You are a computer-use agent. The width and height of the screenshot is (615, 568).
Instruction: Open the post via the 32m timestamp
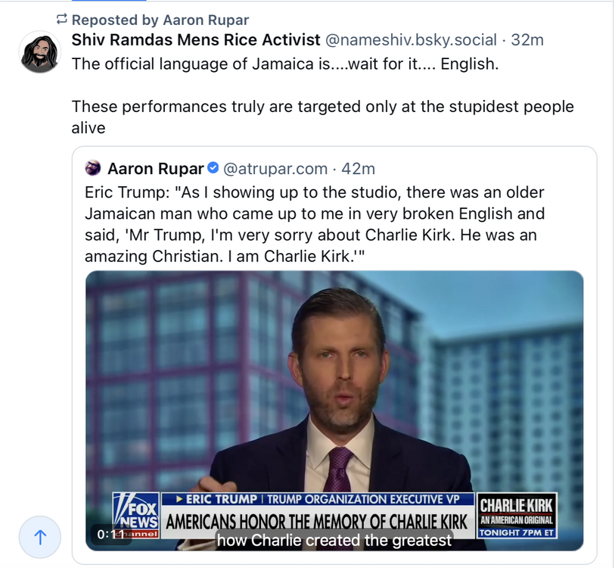coord(527,40)
